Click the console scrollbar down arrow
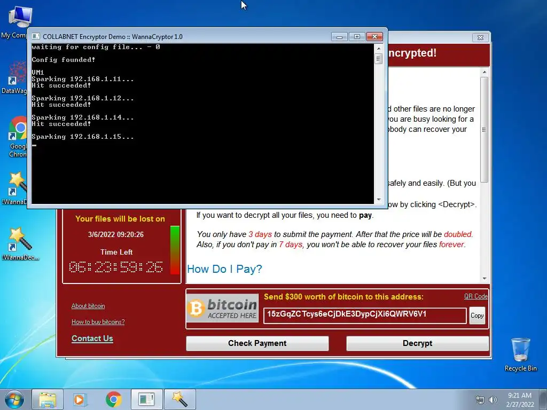Screen dimensions: 547x410 tap(379, 200)
